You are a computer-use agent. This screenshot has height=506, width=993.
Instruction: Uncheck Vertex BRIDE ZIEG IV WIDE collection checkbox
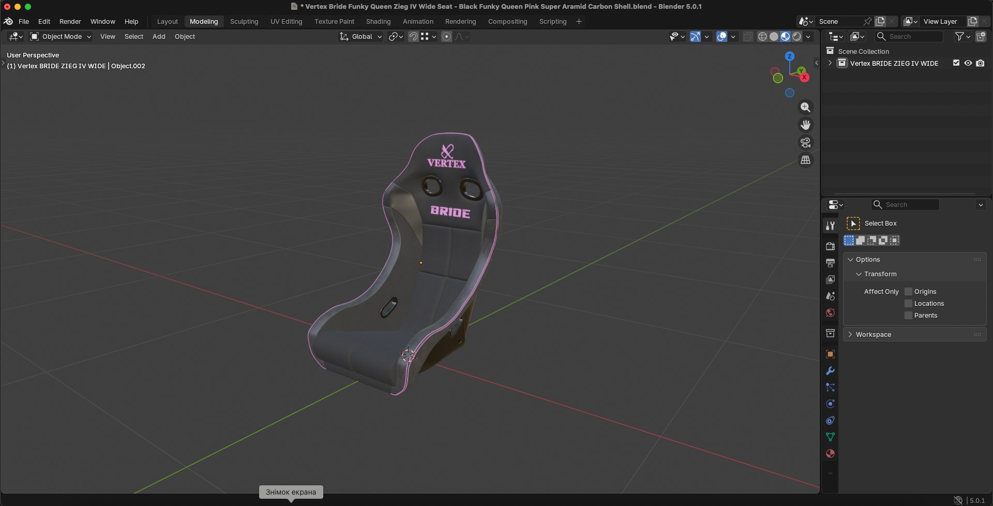pos(956,63)
